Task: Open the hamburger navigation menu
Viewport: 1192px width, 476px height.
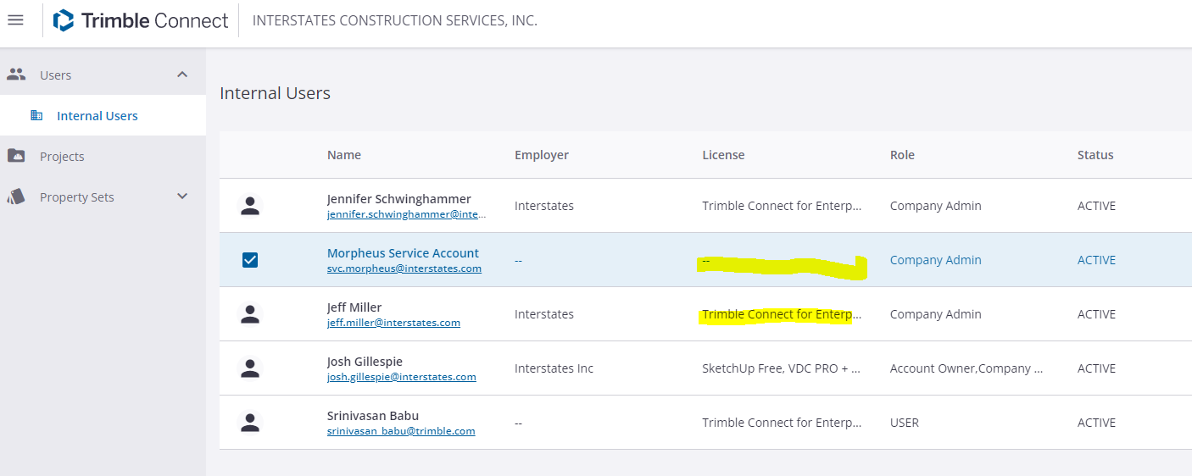Action: [15, 19]
